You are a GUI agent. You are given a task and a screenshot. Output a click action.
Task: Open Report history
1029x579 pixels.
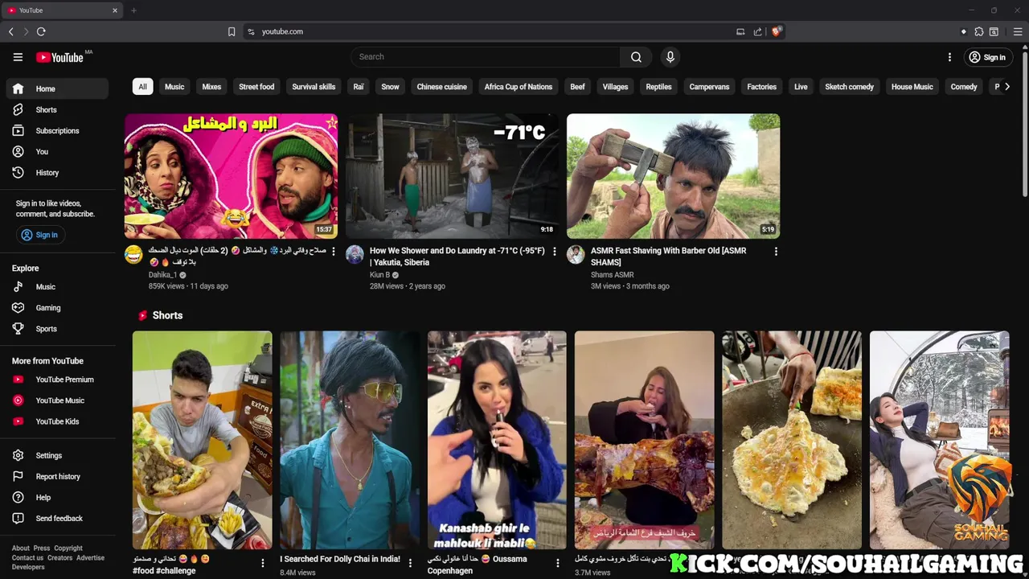[56, 476]
